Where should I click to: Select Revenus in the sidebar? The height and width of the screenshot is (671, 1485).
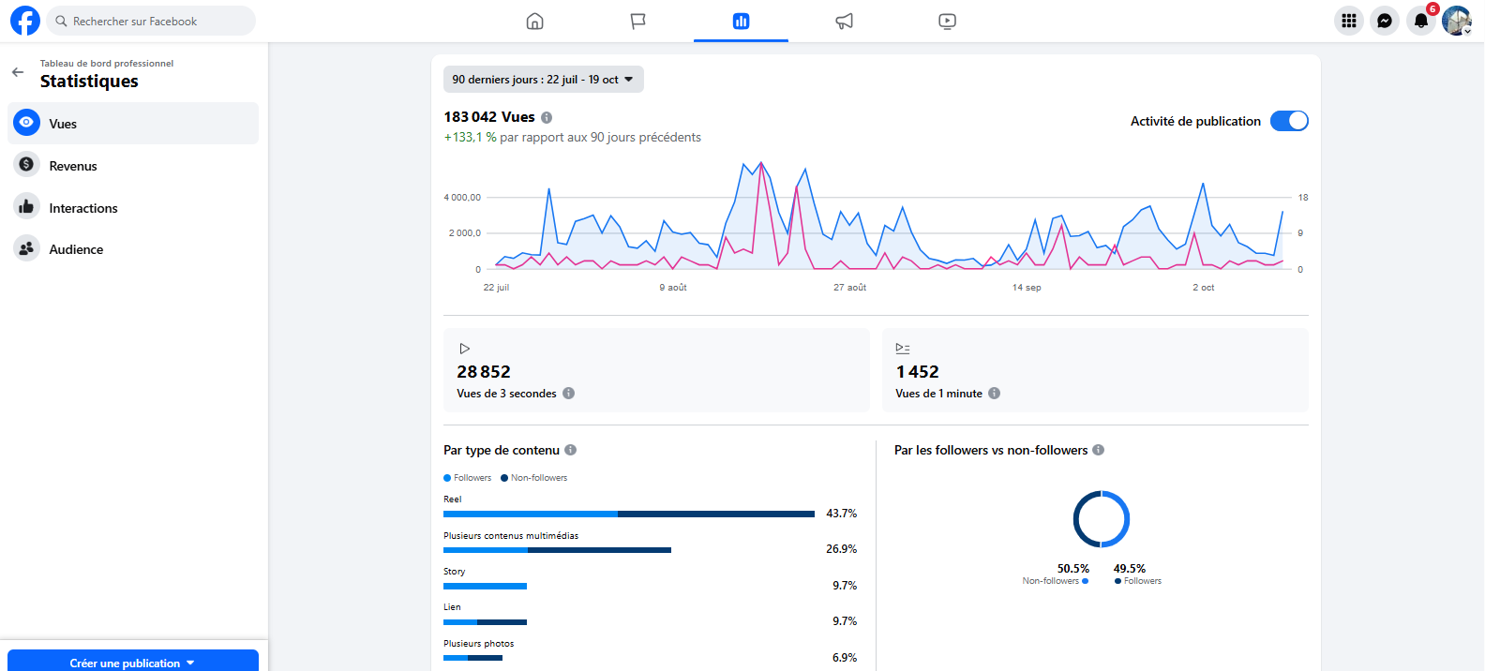click(x=73, y=166)
